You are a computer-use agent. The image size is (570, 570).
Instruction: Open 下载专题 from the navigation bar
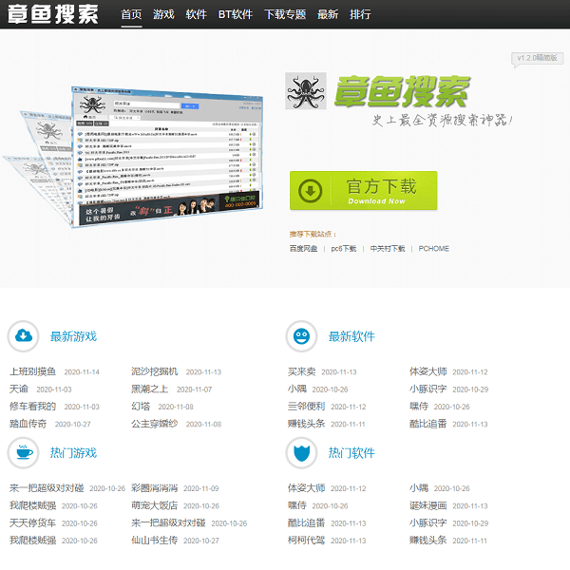pos(285,14)
